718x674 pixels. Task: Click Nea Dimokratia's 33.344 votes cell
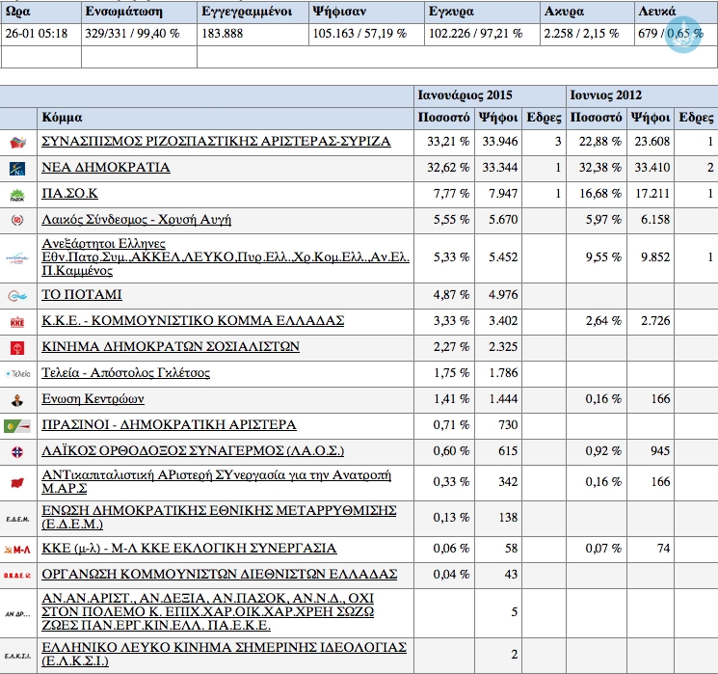(x=499, y=168)
